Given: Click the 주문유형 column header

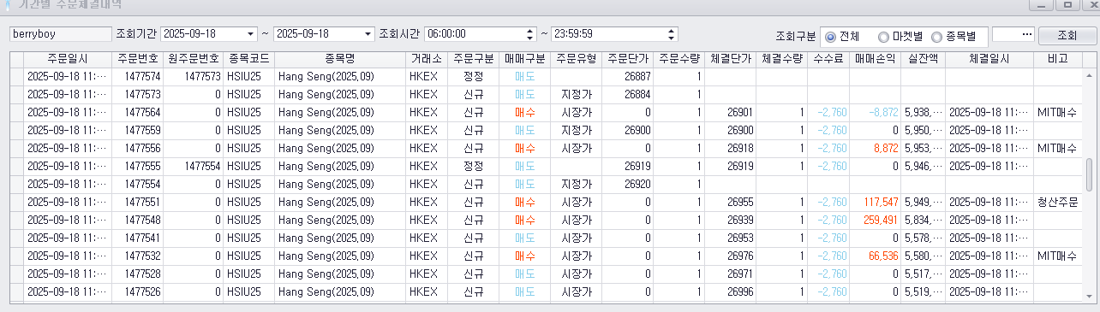Looking at the screenshot, I should tap(576, 59).
